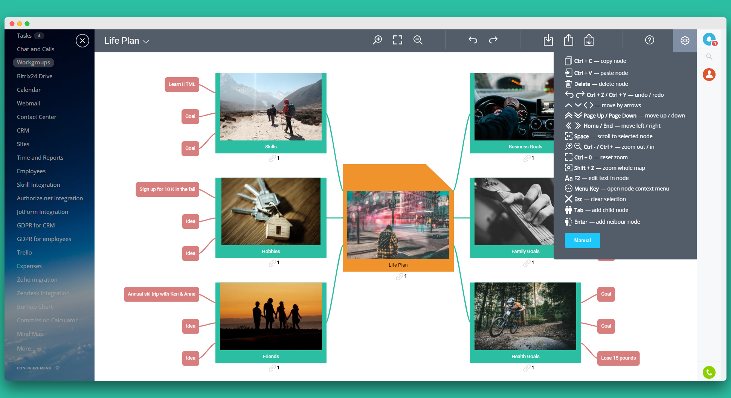Open the notifications bell icon
The image size is (731, 398).
pyautogui.click(x=709, y=39)
